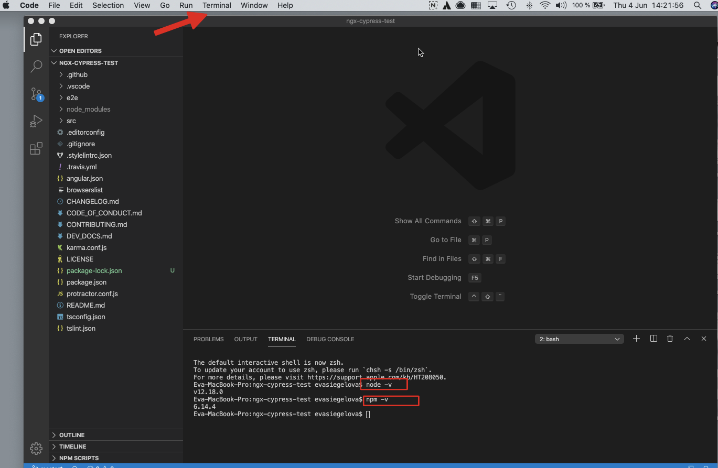Viewport: 718px width, 468px height.
Task: Open the terminal selector dropdown '2: bash'
Action: click(x=579, y=339)
